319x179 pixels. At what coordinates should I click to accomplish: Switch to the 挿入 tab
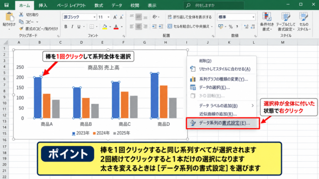43,5
